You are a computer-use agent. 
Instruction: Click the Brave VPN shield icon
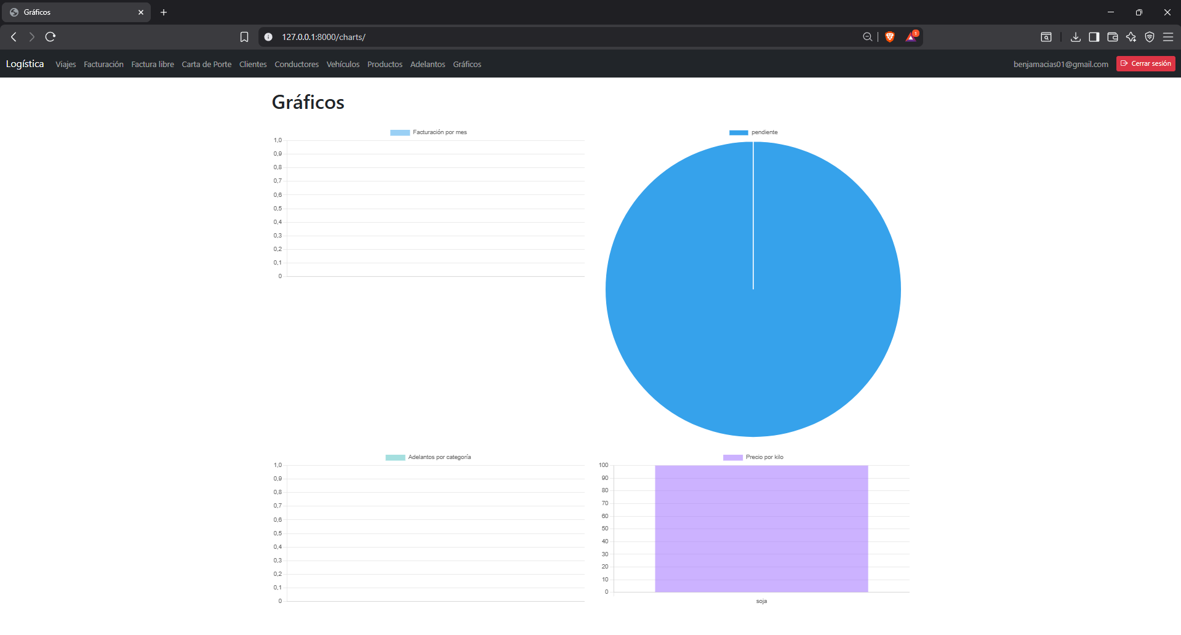click(x=1149, y=37)
